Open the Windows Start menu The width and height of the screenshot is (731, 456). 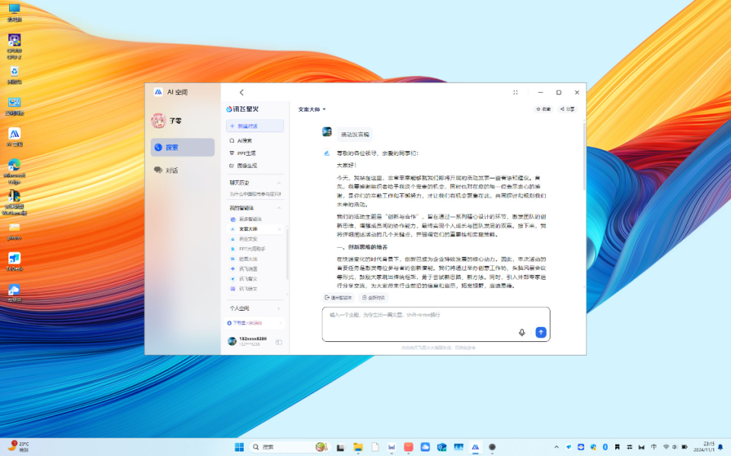tap(239, 447)
